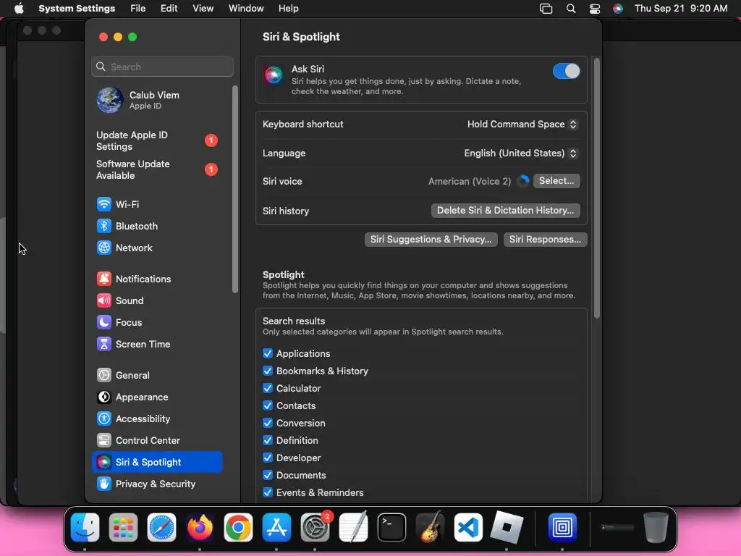Open Trash in the Dock

(656, 527)
